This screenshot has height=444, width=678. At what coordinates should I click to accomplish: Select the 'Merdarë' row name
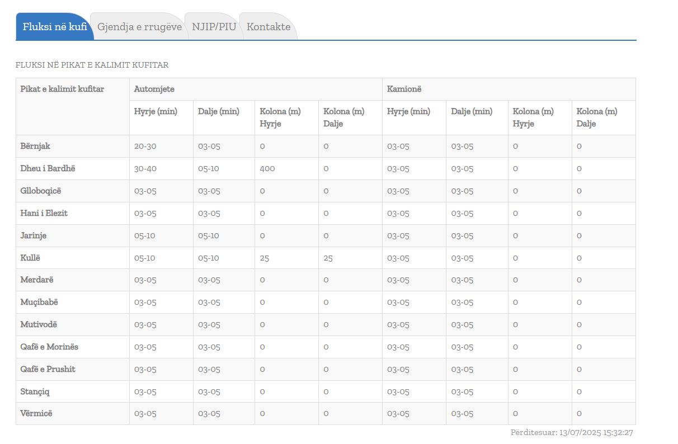(37, 280)
